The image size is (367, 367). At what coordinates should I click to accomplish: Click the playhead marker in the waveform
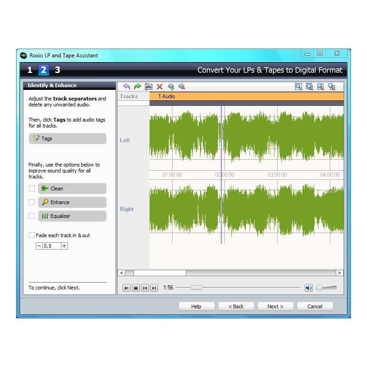(221, 174)
